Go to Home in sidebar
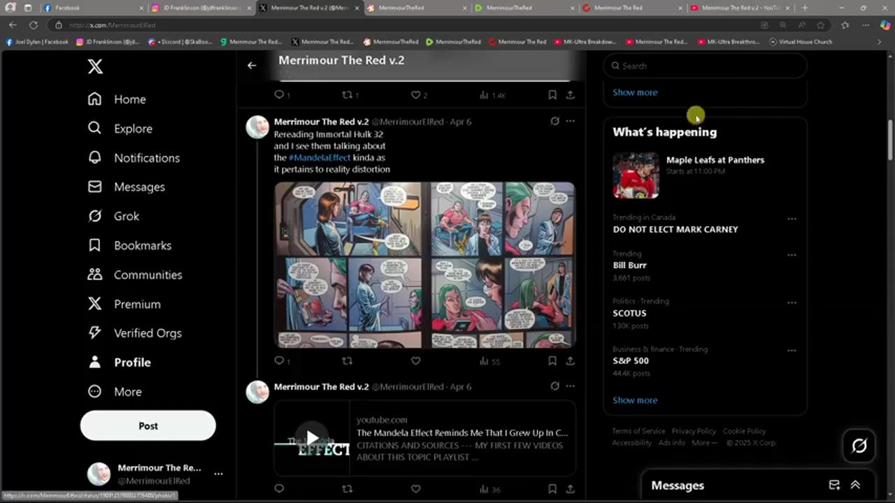The image size is (895, 503). tap(117, 99)
